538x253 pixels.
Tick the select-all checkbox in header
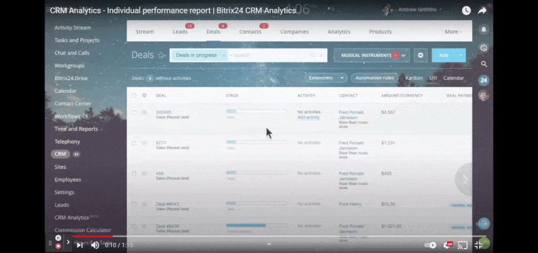click(x=134, y=96)
